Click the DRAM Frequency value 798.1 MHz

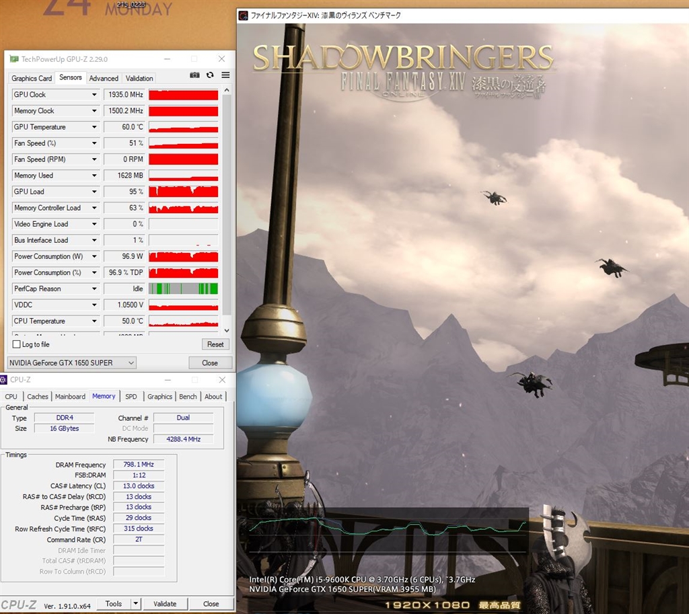tap(139, 464)
